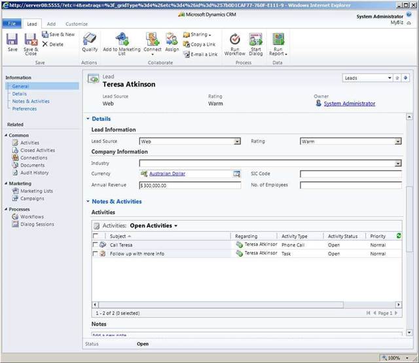Screen dimensions: 419x363
Task: Check the select-all checkbox in activities grid
Action: tap(95, 236)
